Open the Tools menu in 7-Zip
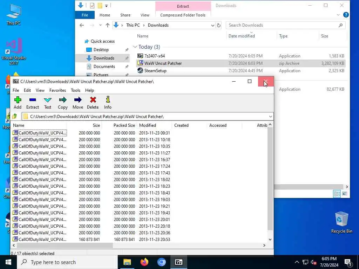 [76, 90]
